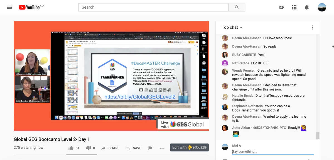Click the like count 51

pos(77,148)
